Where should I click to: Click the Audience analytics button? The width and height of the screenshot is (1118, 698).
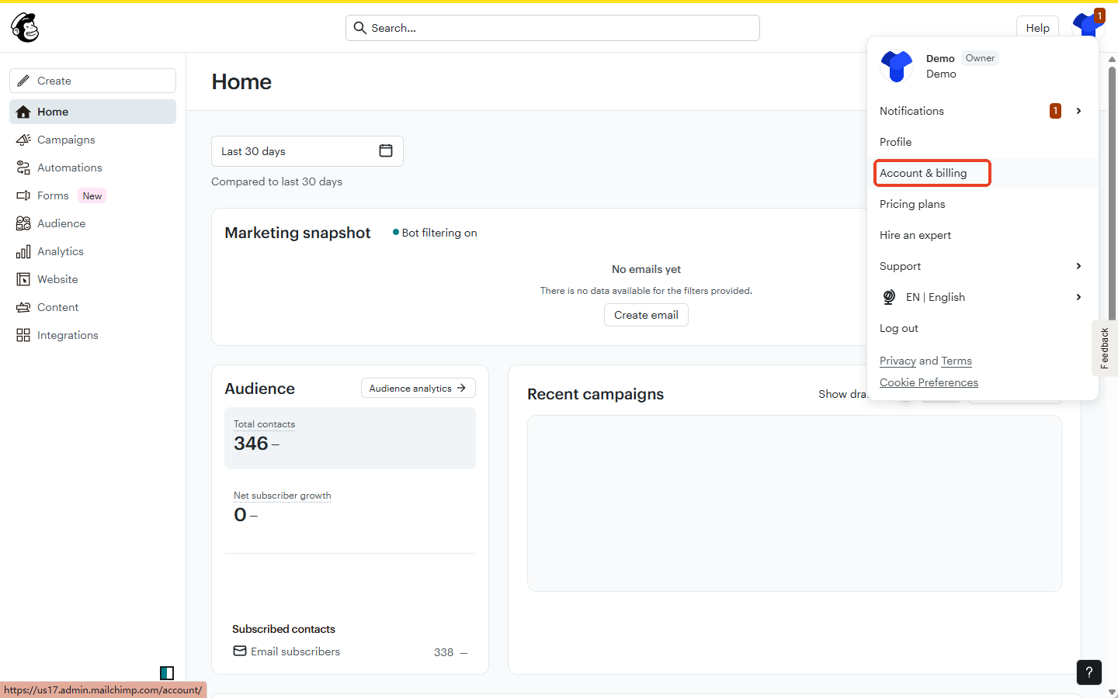[x=418, y=388]
